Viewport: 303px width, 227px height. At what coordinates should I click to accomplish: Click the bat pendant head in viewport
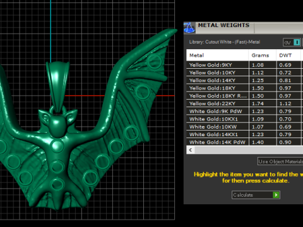(57, 123)
